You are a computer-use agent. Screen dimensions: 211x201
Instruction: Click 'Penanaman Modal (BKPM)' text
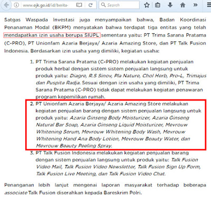tap(37, 28)
